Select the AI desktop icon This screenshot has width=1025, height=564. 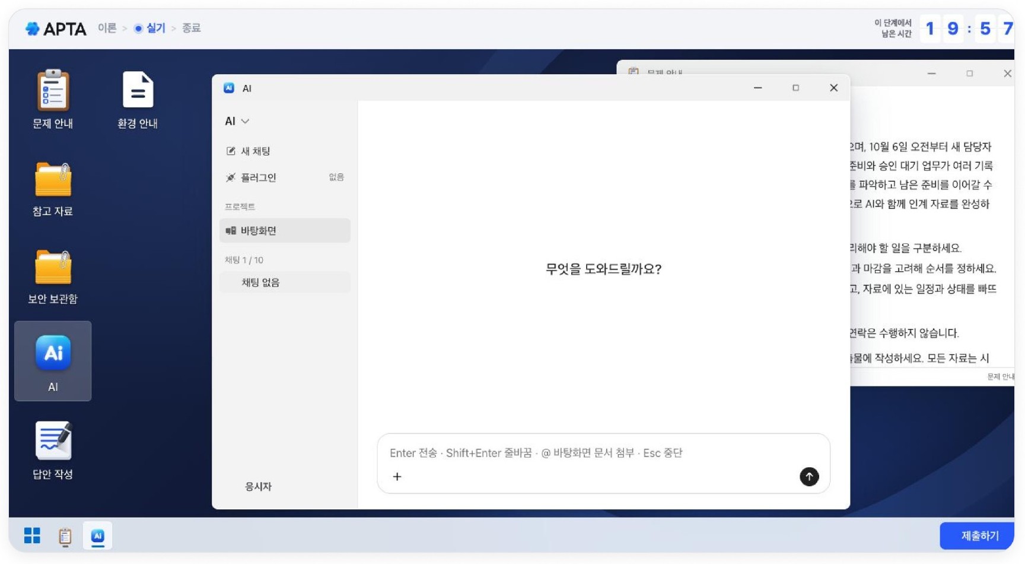[53, 361]
